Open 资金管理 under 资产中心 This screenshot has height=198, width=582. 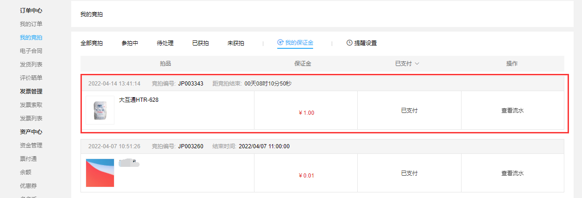(31, 145)
